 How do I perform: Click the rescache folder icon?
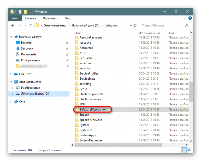click(x=77, y=43)
